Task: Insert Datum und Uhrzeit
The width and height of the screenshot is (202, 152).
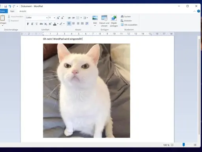Action: [x=104, y=21]
